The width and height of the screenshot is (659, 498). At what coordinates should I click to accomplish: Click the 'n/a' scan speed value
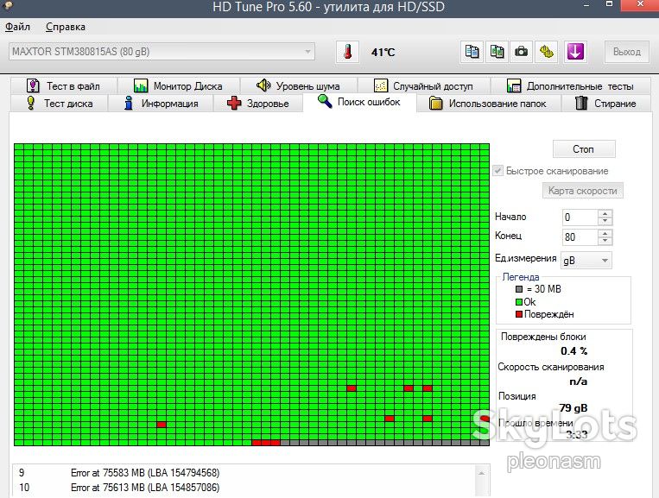coord(579,381)
